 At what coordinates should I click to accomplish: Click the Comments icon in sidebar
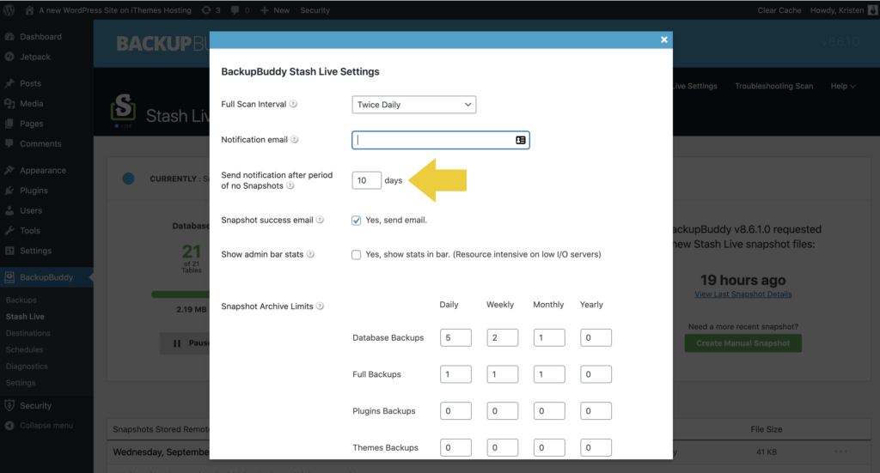click(x=9, y=143)
